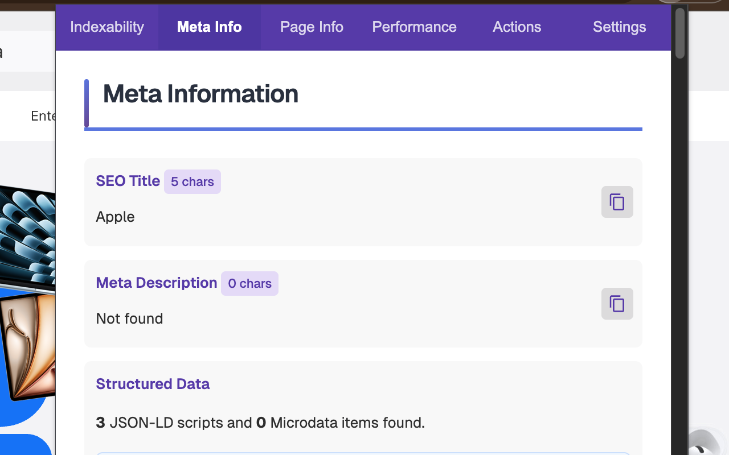Click the JSON-LD scripts count text

pyautogui.click(x=260, y=423)
